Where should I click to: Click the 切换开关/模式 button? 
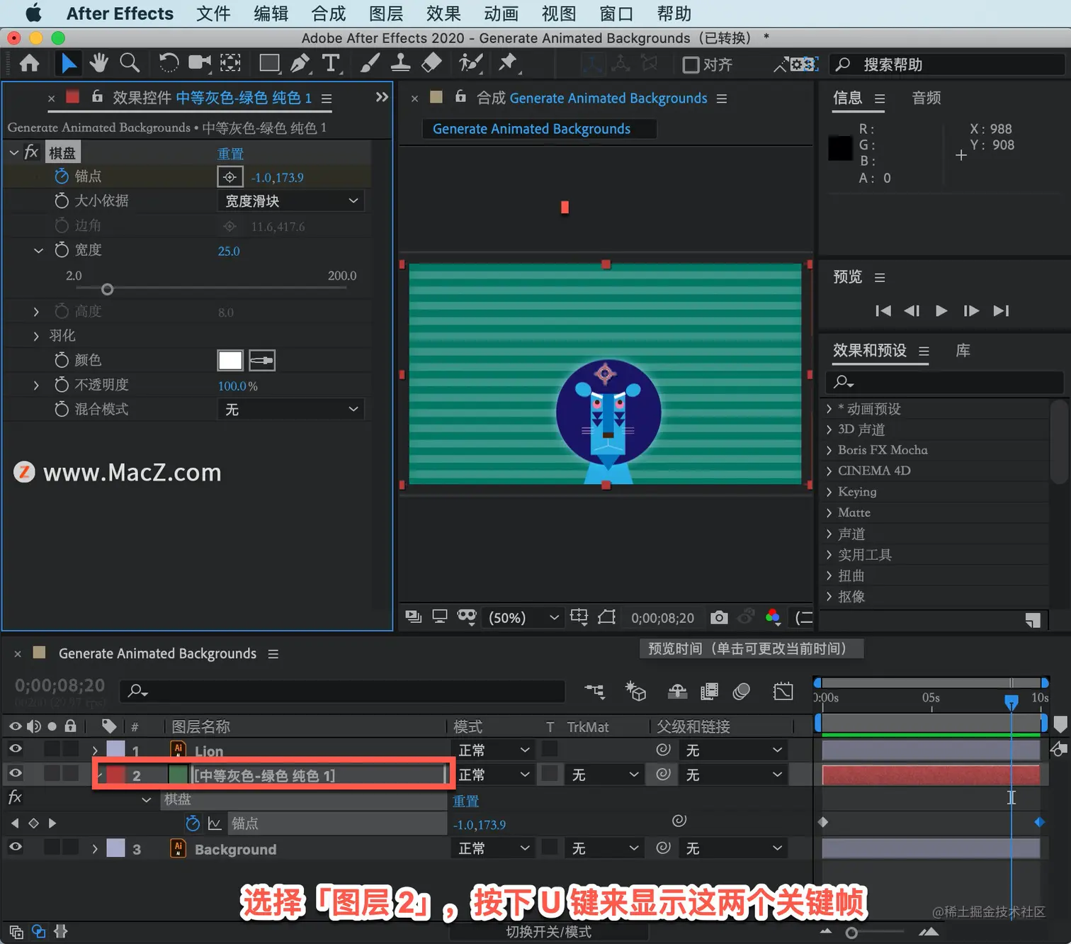(x=548, y=932)
